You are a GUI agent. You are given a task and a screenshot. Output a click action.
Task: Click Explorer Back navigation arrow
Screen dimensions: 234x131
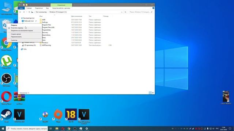coord(20,12)
